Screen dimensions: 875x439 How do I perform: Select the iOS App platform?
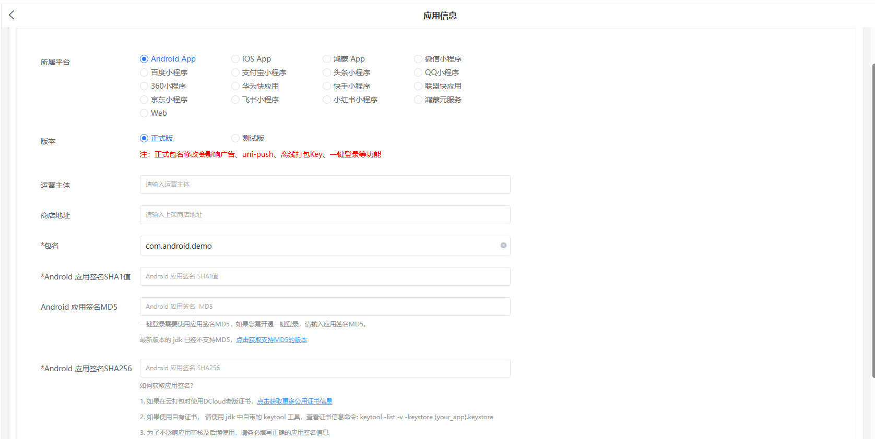click(x=235, y=59)
